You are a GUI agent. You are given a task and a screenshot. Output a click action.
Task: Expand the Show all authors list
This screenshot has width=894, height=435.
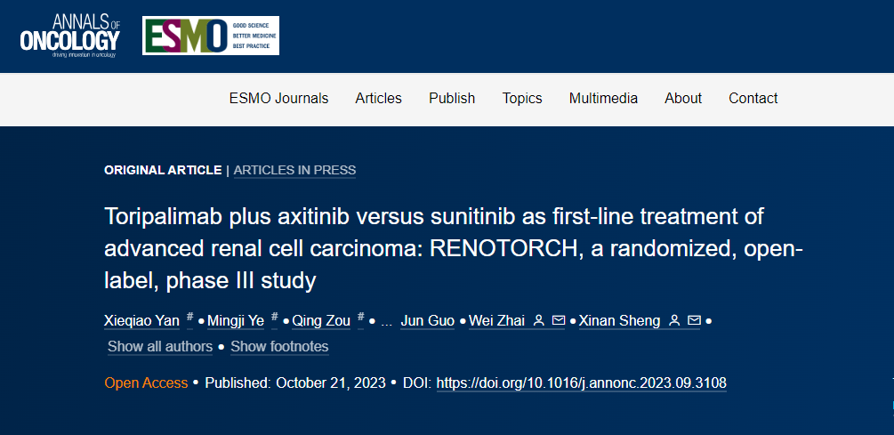pyautogui.click(x=160, y=347)
